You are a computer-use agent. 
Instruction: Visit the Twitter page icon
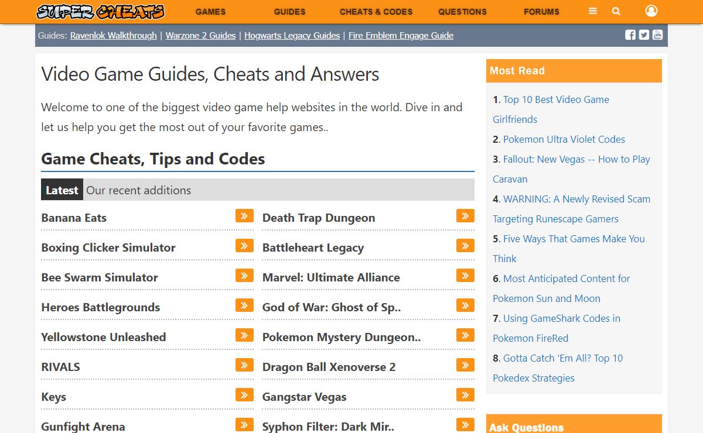(x=644, y=35)
